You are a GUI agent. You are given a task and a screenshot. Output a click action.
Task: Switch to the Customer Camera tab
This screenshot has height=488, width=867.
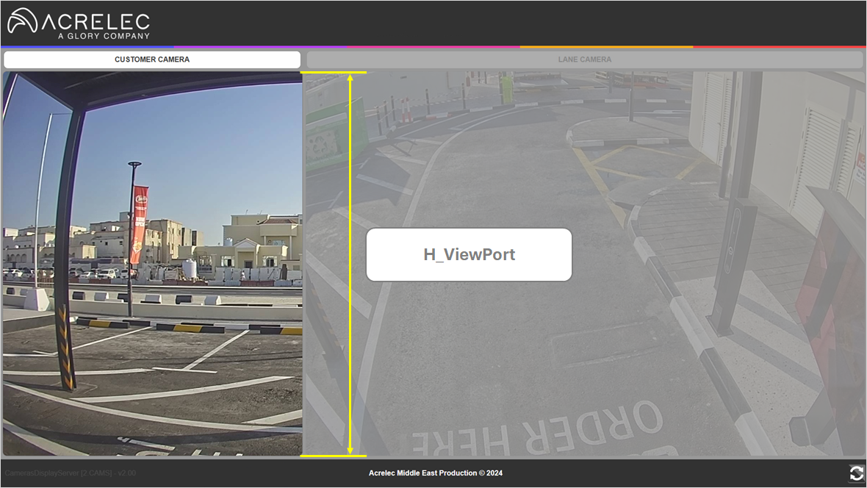[x=152, y=60]
